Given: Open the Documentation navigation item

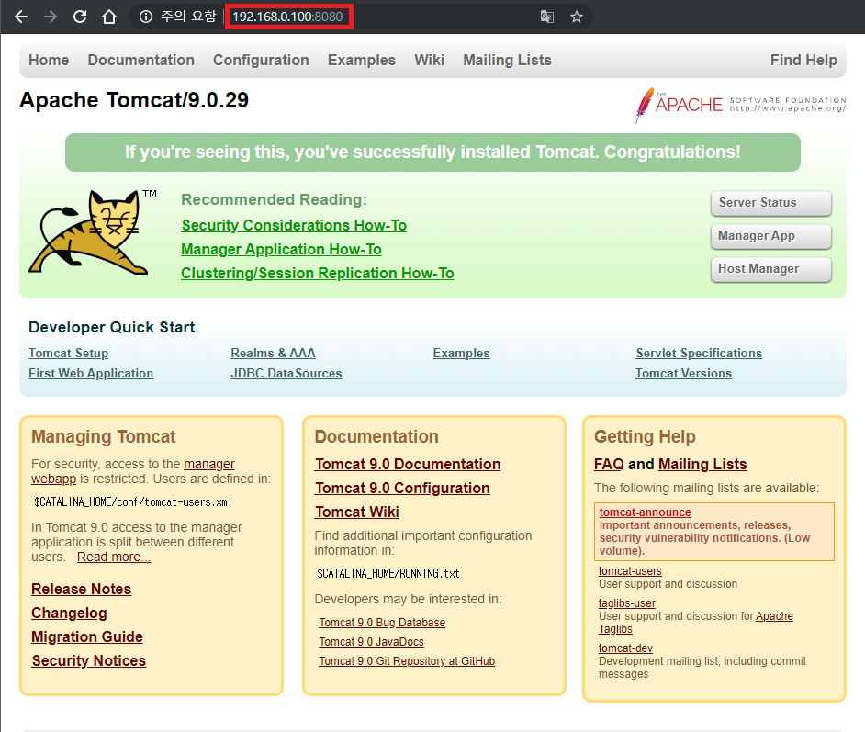Looking at the screenshot, I should click(140, 60).
